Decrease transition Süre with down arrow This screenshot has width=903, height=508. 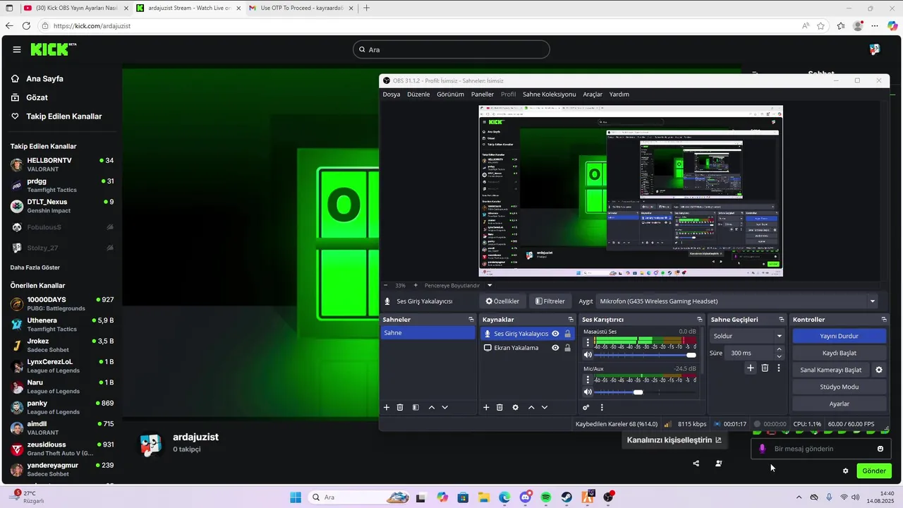779,356
